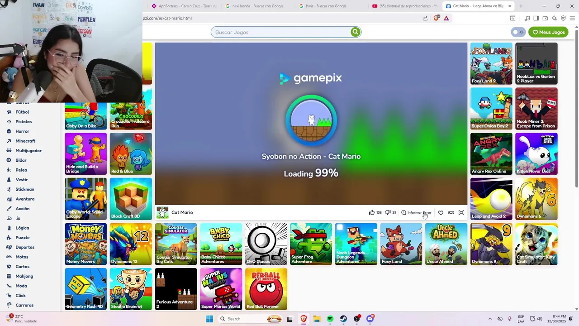Open the Brave Wallet icon
The image size is (579, 326).
pos(545,18)
